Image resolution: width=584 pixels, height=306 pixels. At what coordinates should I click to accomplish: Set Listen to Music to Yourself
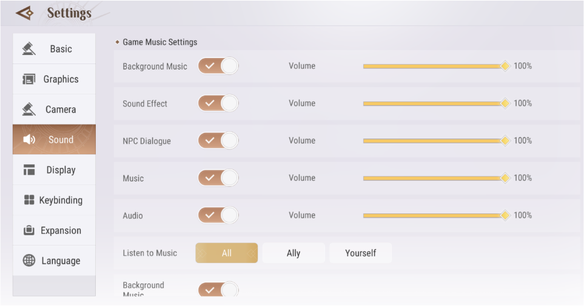pos(361,253)
